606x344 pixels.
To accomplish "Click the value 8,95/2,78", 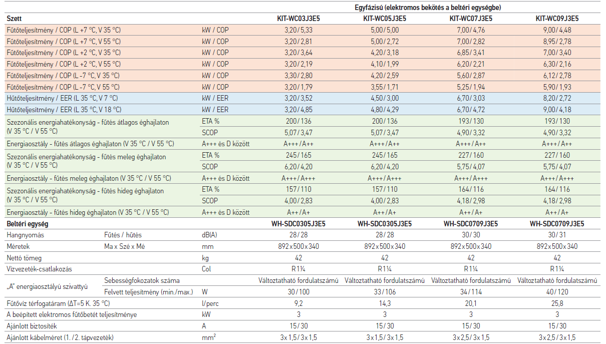I will (557, 42).
